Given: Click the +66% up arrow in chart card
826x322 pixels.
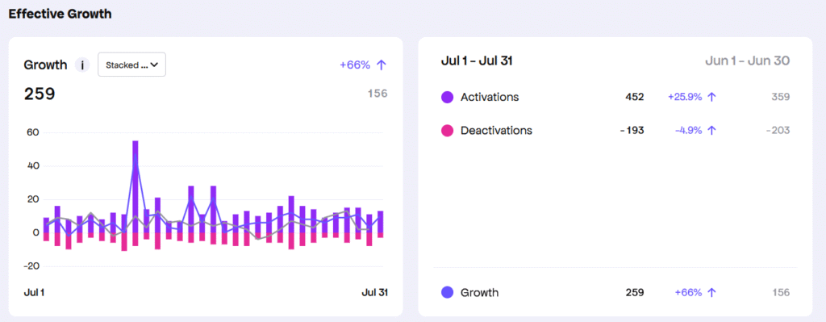Looking at the screenshot, I should pyautogui.click(x=382, y=65).
